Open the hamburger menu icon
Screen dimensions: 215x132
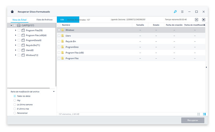tap(182, 12)
